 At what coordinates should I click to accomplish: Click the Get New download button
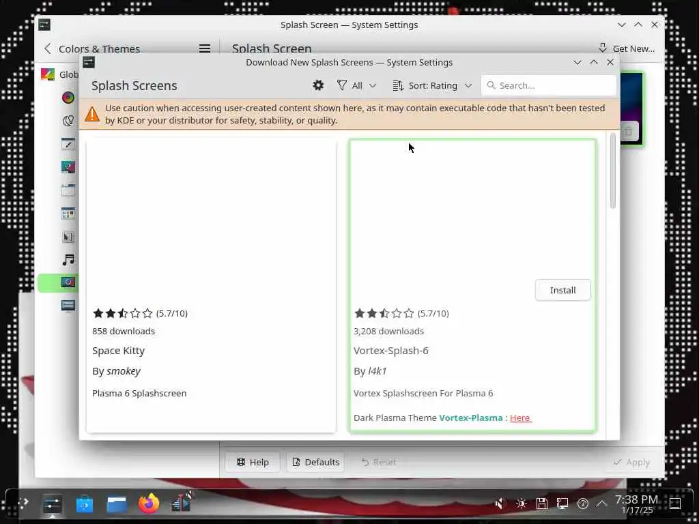627,48
